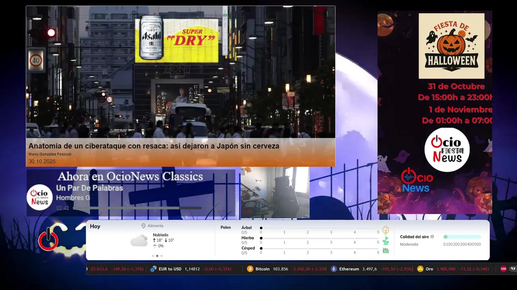Click author name Manu González Pascual
This screenshot has height=290, width=517.
coord(50,154)
